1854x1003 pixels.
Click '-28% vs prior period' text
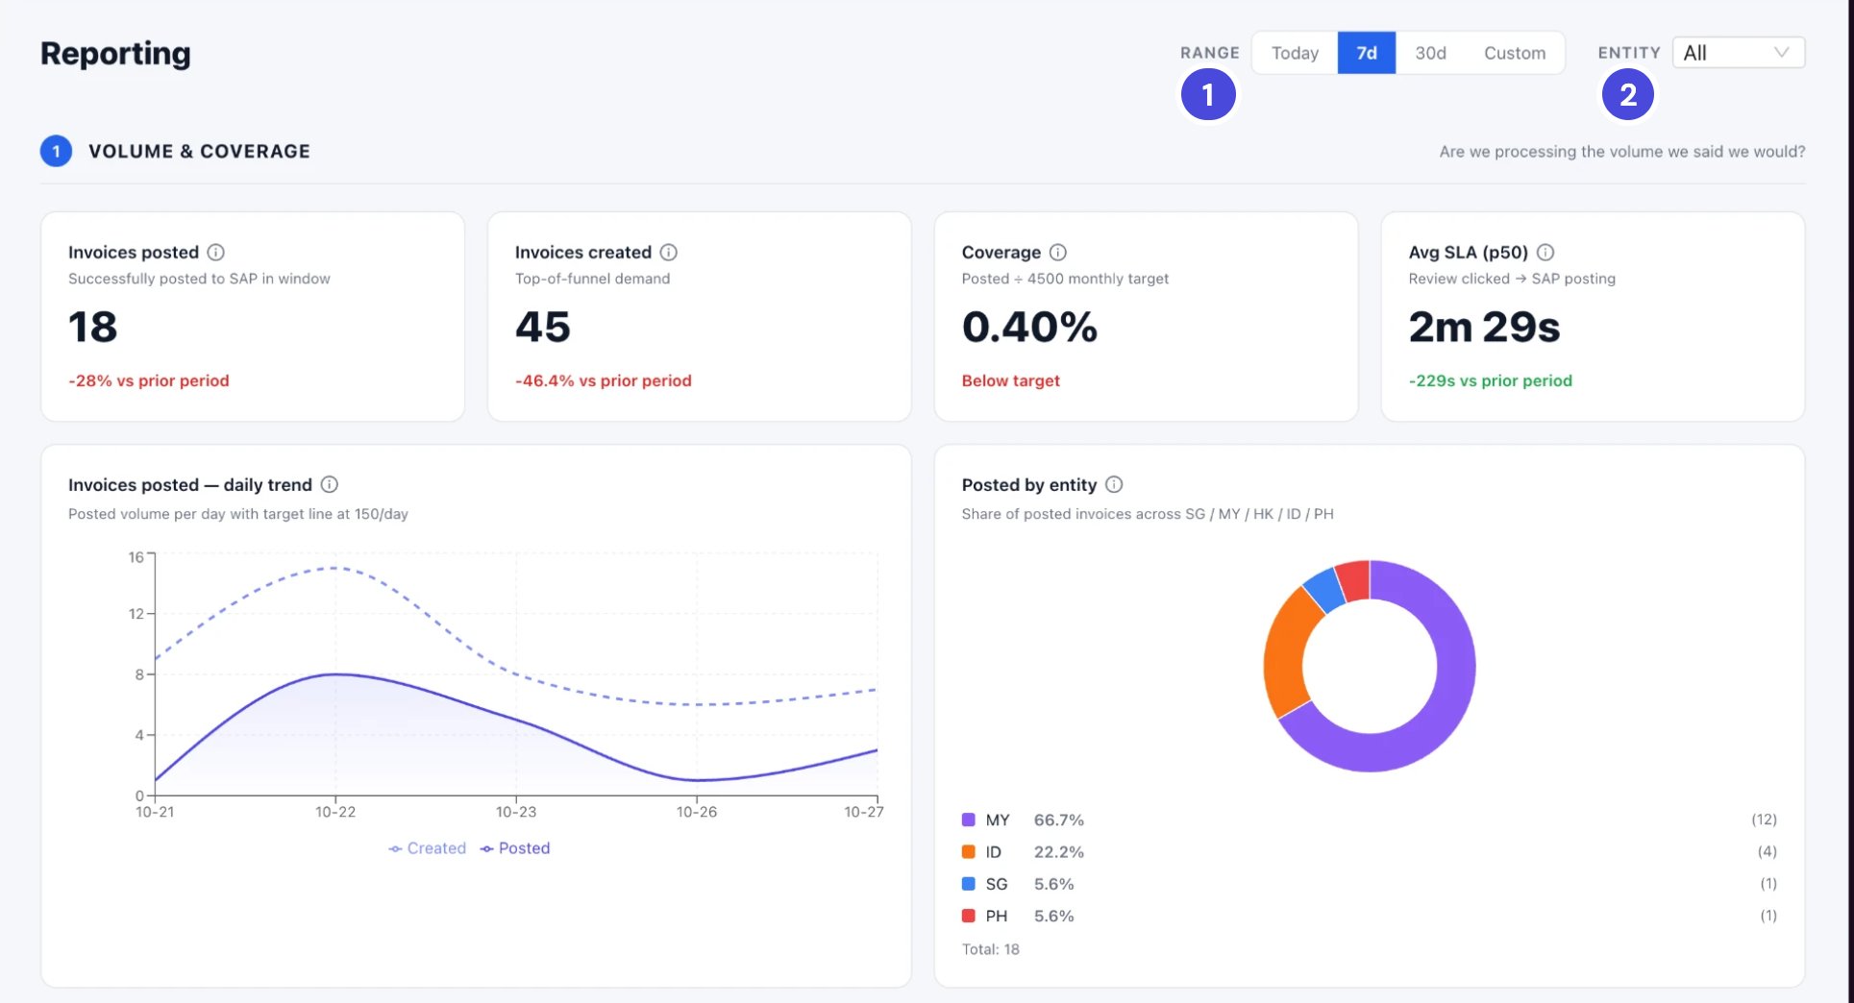tap(149, 380)
